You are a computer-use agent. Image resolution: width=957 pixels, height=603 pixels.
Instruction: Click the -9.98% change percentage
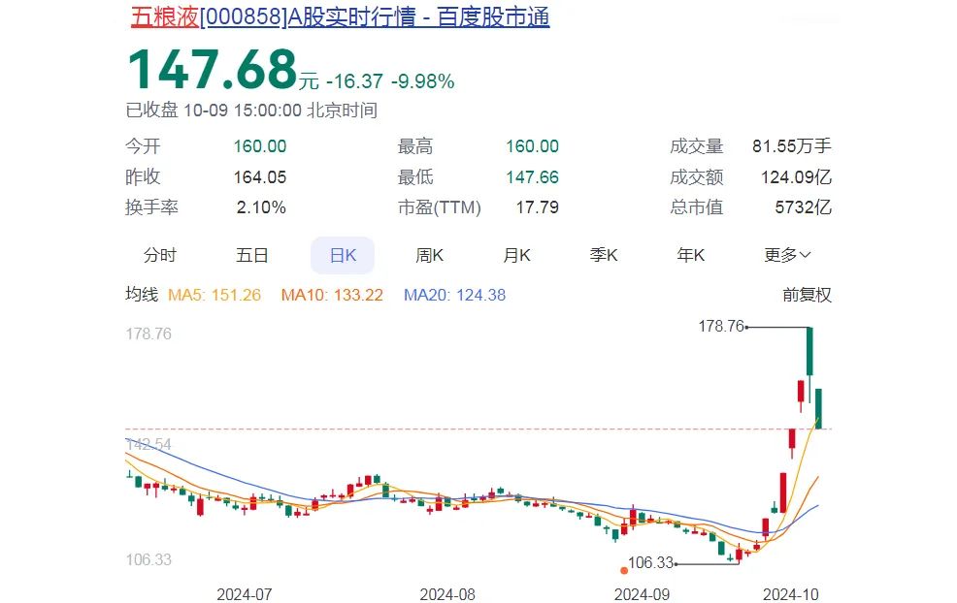pos(423,81)
